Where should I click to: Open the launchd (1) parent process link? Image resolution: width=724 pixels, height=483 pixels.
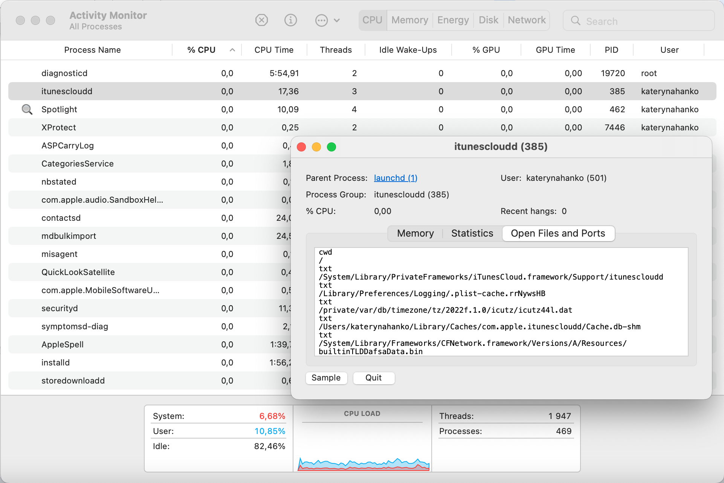click(396, 178)
